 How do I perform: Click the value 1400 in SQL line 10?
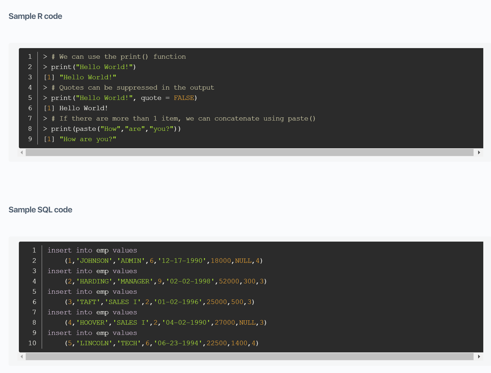coord(239,343)
